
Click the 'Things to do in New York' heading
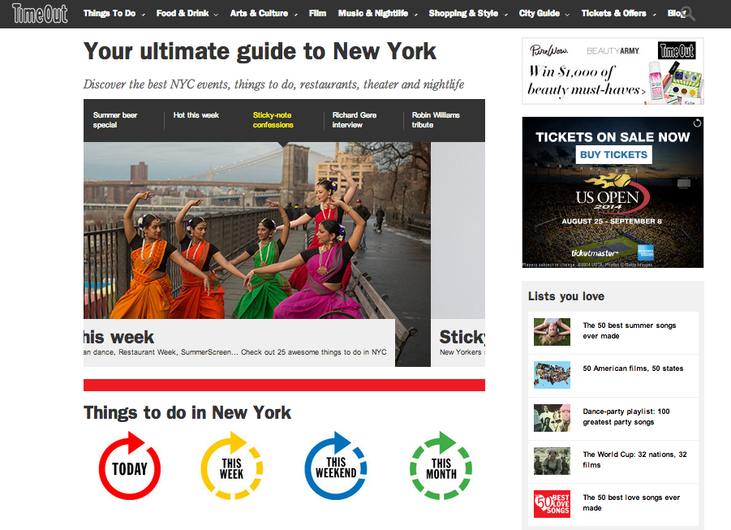[x=187, y=413]
